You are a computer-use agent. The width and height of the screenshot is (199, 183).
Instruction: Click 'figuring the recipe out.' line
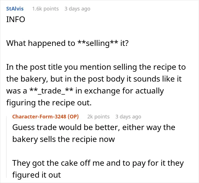(49, 103)
